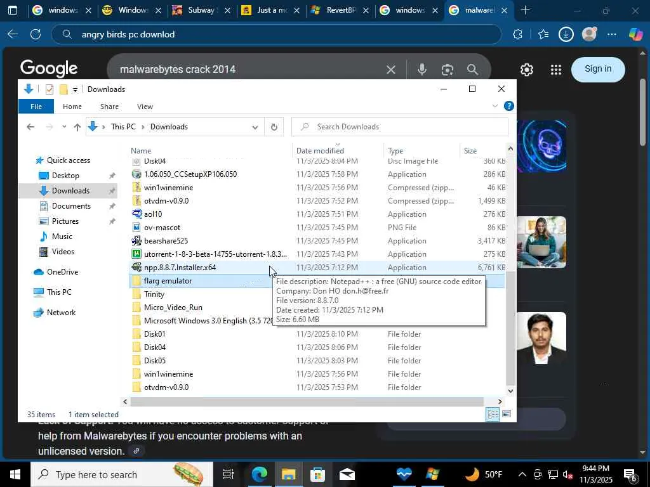Click Google magnifier search button
The width and height of the screenshot is (650, 487).
point(472,70)
